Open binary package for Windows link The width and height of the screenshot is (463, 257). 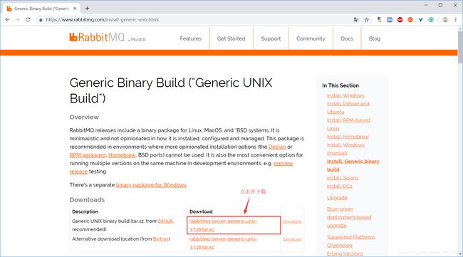point(151,185)
